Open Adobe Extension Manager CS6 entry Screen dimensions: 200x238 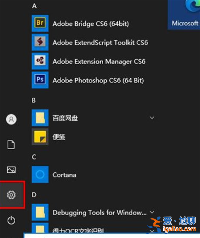point(99,62)
